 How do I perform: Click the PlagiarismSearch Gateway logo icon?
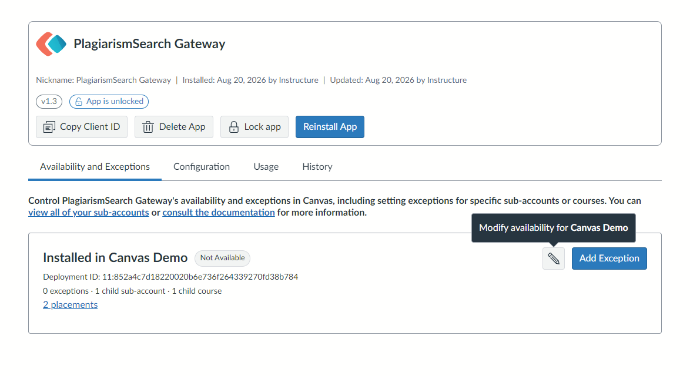[x=51, y=44]
